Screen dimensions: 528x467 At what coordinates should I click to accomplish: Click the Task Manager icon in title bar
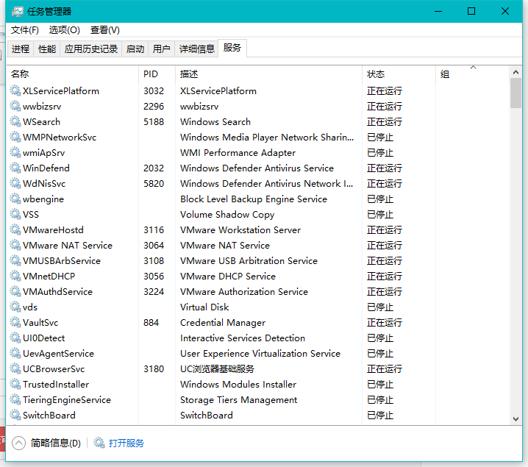point(16,11)
